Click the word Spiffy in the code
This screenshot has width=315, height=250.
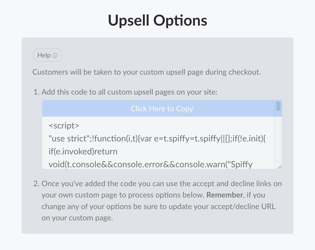pos(242,164)
